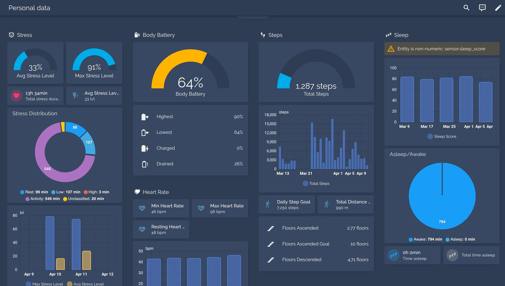The image size is (505, 286).
Task: Open the assistant chat bubble icon
Action: pyautogui.click(x=482, y=8)
